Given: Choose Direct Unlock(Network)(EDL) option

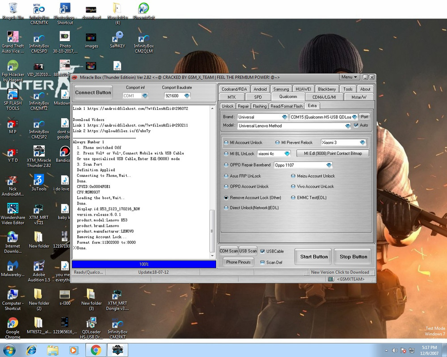Looking at the screenshot, I should coord(226,208).
